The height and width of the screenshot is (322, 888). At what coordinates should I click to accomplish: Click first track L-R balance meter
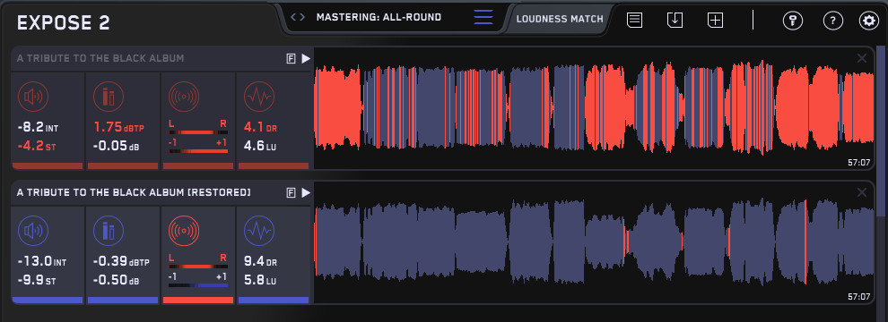click(x=198, y=132)
